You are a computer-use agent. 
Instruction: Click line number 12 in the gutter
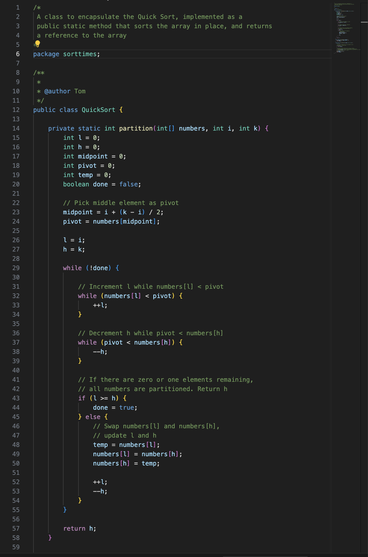coord(16,110)
